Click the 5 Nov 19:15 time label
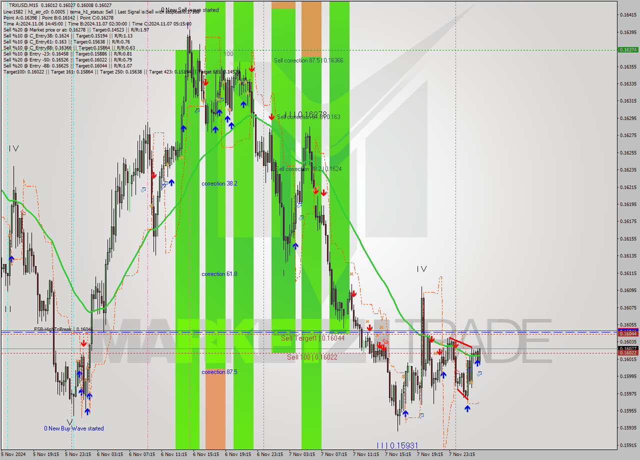Image resolution: width=640 pixels, height=460 pixels. tap(45, 454)
